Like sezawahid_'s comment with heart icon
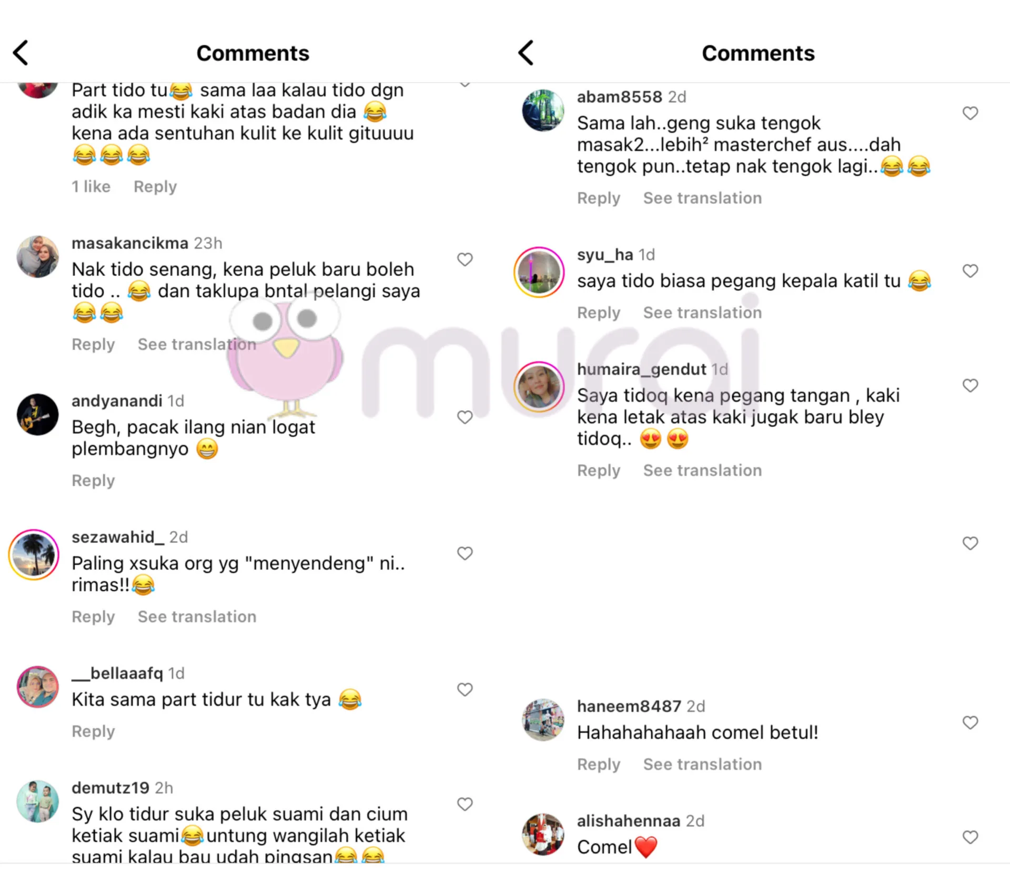Image resolution: width=1010 pixels, height=872 pixels. [464, 554]
